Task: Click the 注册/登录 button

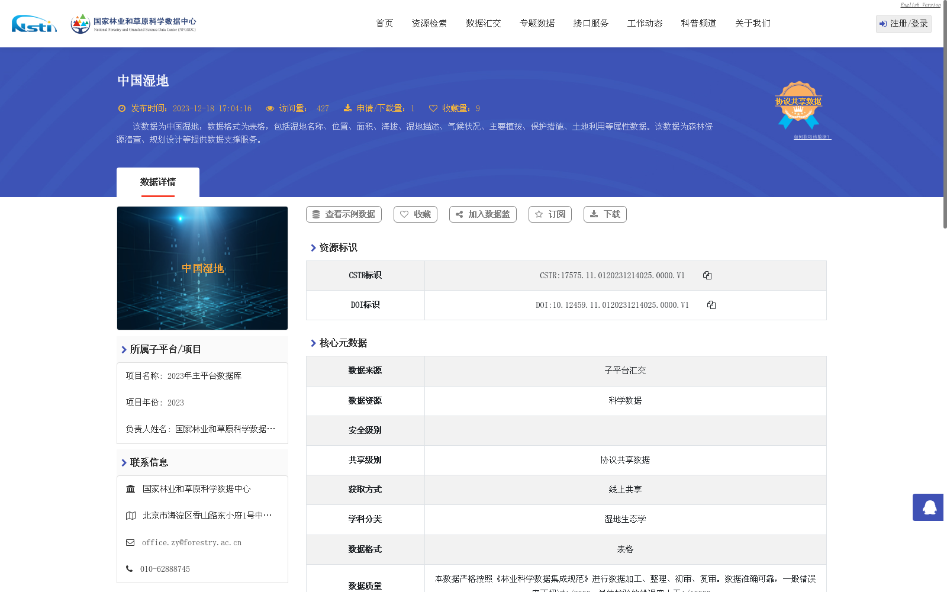Action: [903, 24]
